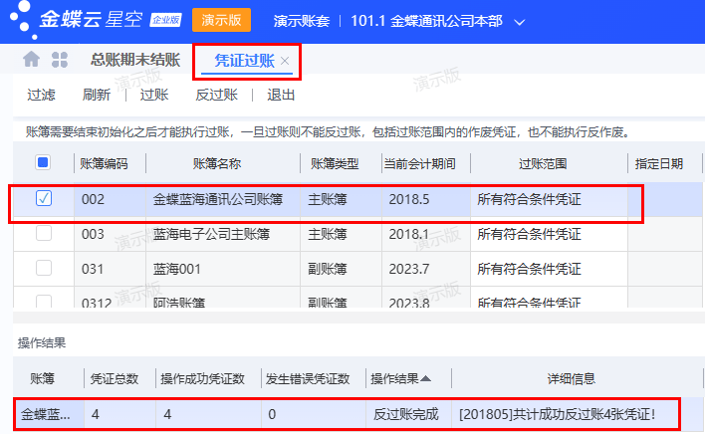Click the 刷新 refresh button
The height and width of the screenshot is (434, 705).
coord(97,95)
